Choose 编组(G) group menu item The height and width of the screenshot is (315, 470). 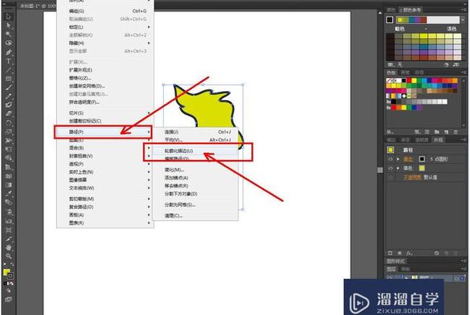click(x=105, y=11)
